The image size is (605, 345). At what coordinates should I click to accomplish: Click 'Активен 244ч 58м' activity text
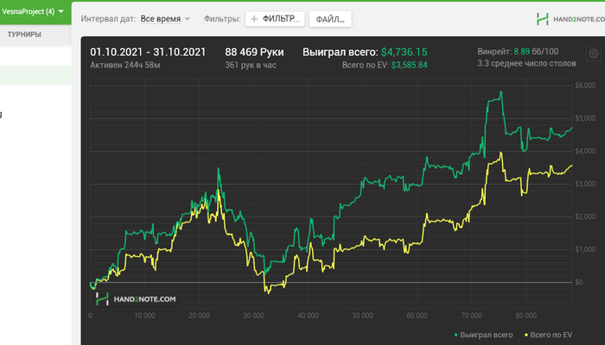(125, 65)
